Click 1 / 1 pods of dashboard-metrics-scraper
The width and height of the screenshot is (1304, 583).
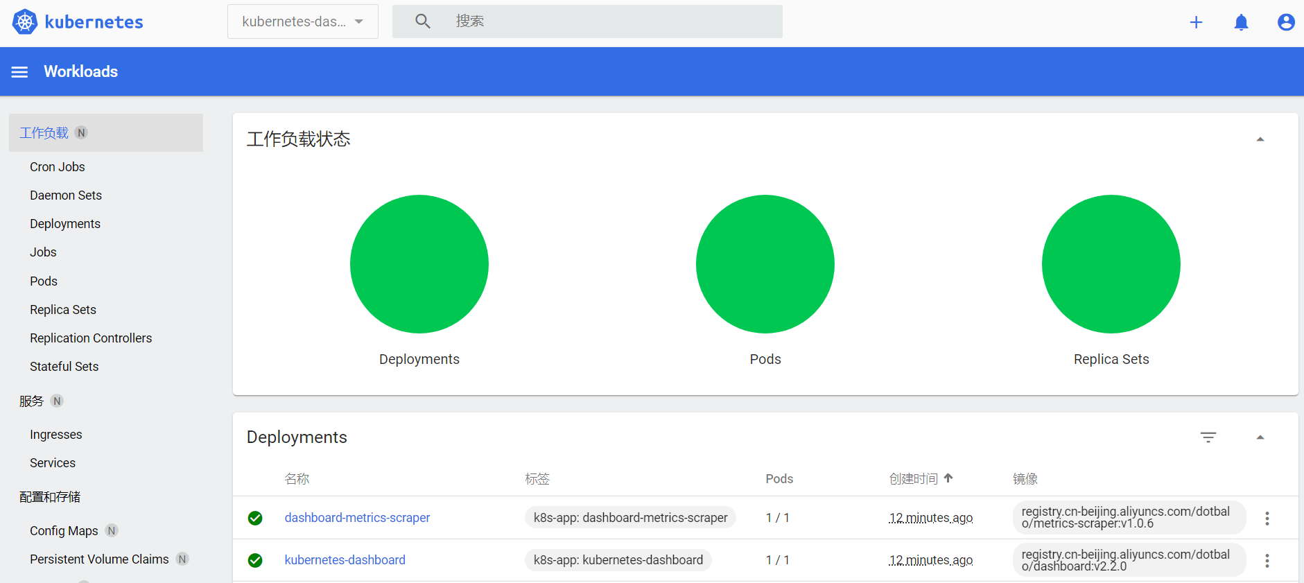click(778, 518)
